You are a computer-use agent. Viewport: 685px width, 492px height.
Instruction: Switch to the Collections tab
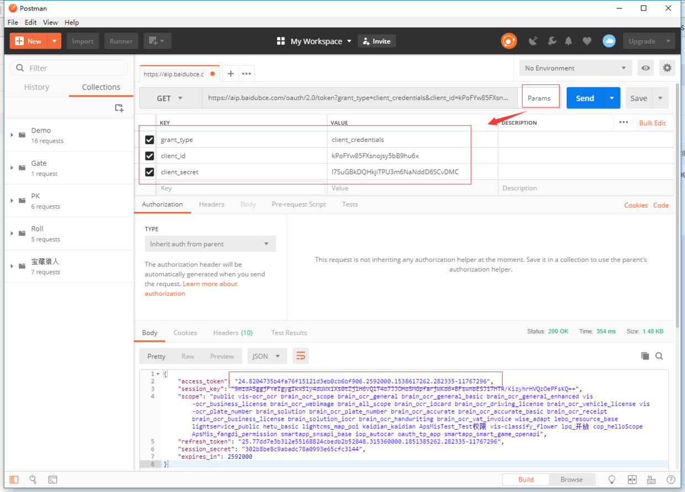[101, 87]
